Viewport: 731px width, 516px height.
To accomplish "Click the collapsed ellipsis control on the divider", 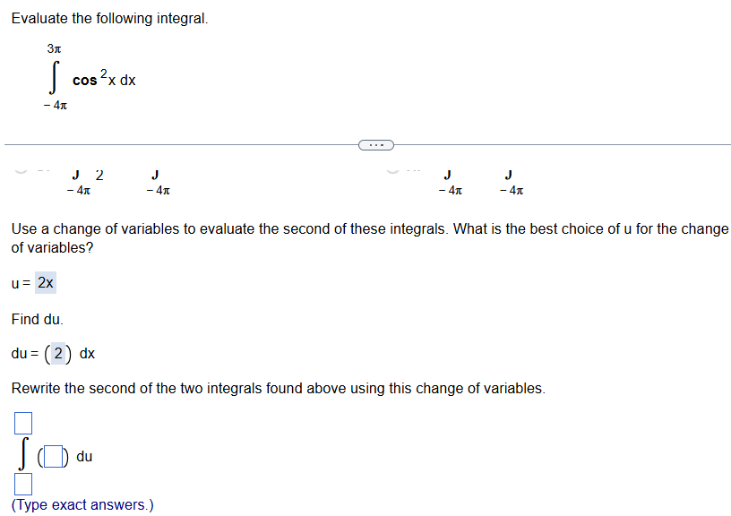I will pyautogui.click(x=375, y=144).
